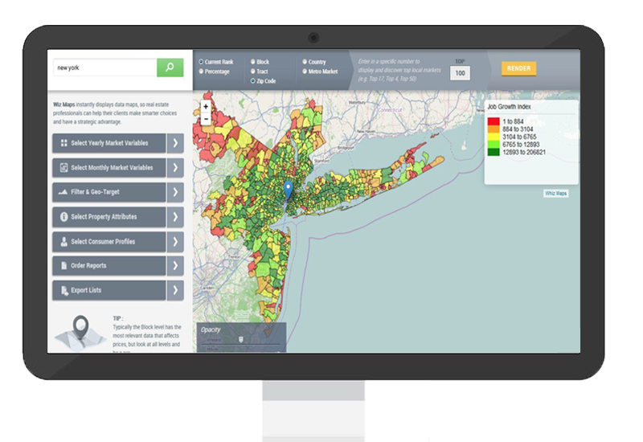Click the 'TIP :' heading text

118,318
